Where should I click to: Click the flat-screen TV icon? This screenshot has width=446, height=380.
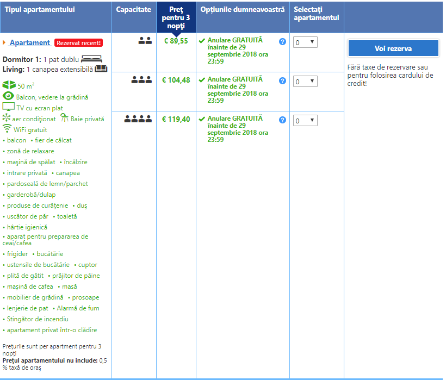point(9,107)
